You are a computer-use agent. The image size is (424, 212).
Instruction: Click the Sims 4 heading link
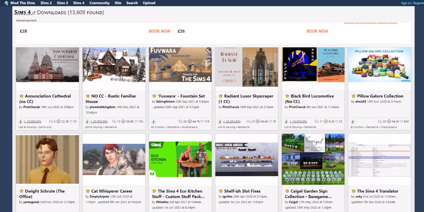coord(22,12)
